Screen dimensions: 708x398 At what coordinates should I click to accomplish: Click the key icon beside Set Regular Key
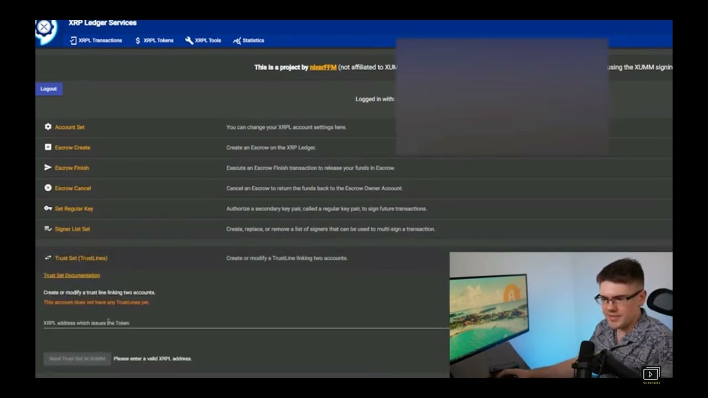pyautogui.click(x=48, y=208)
